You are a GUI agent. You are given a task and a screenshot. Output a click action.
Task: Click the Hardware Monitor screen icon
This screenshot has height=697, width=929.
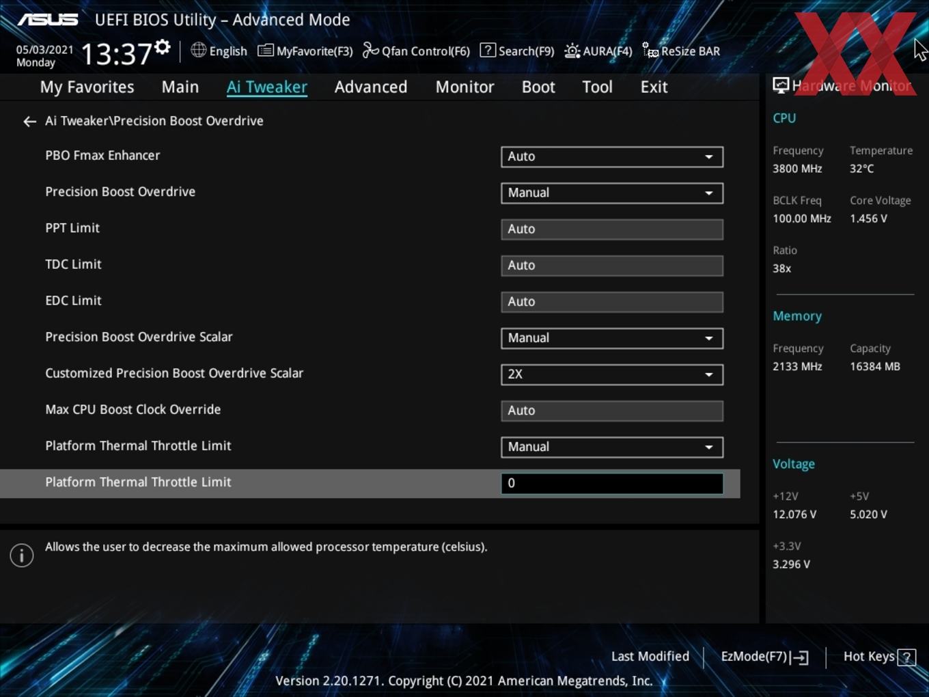[781, 85]
